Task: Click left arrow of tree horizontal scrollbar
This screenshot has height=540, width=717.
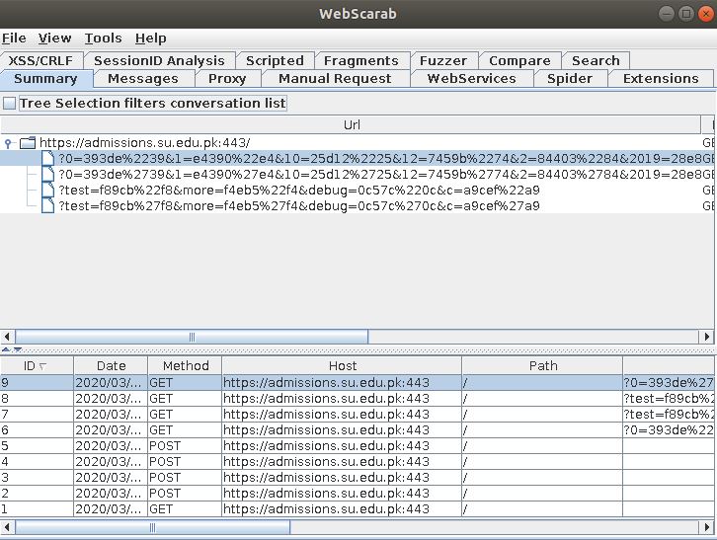Action: (7, 337)
